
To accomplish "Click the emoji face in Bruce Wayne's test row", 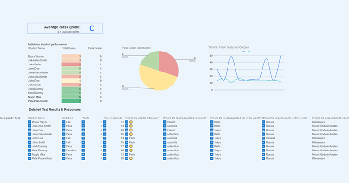I will click(x=131, y=122).
